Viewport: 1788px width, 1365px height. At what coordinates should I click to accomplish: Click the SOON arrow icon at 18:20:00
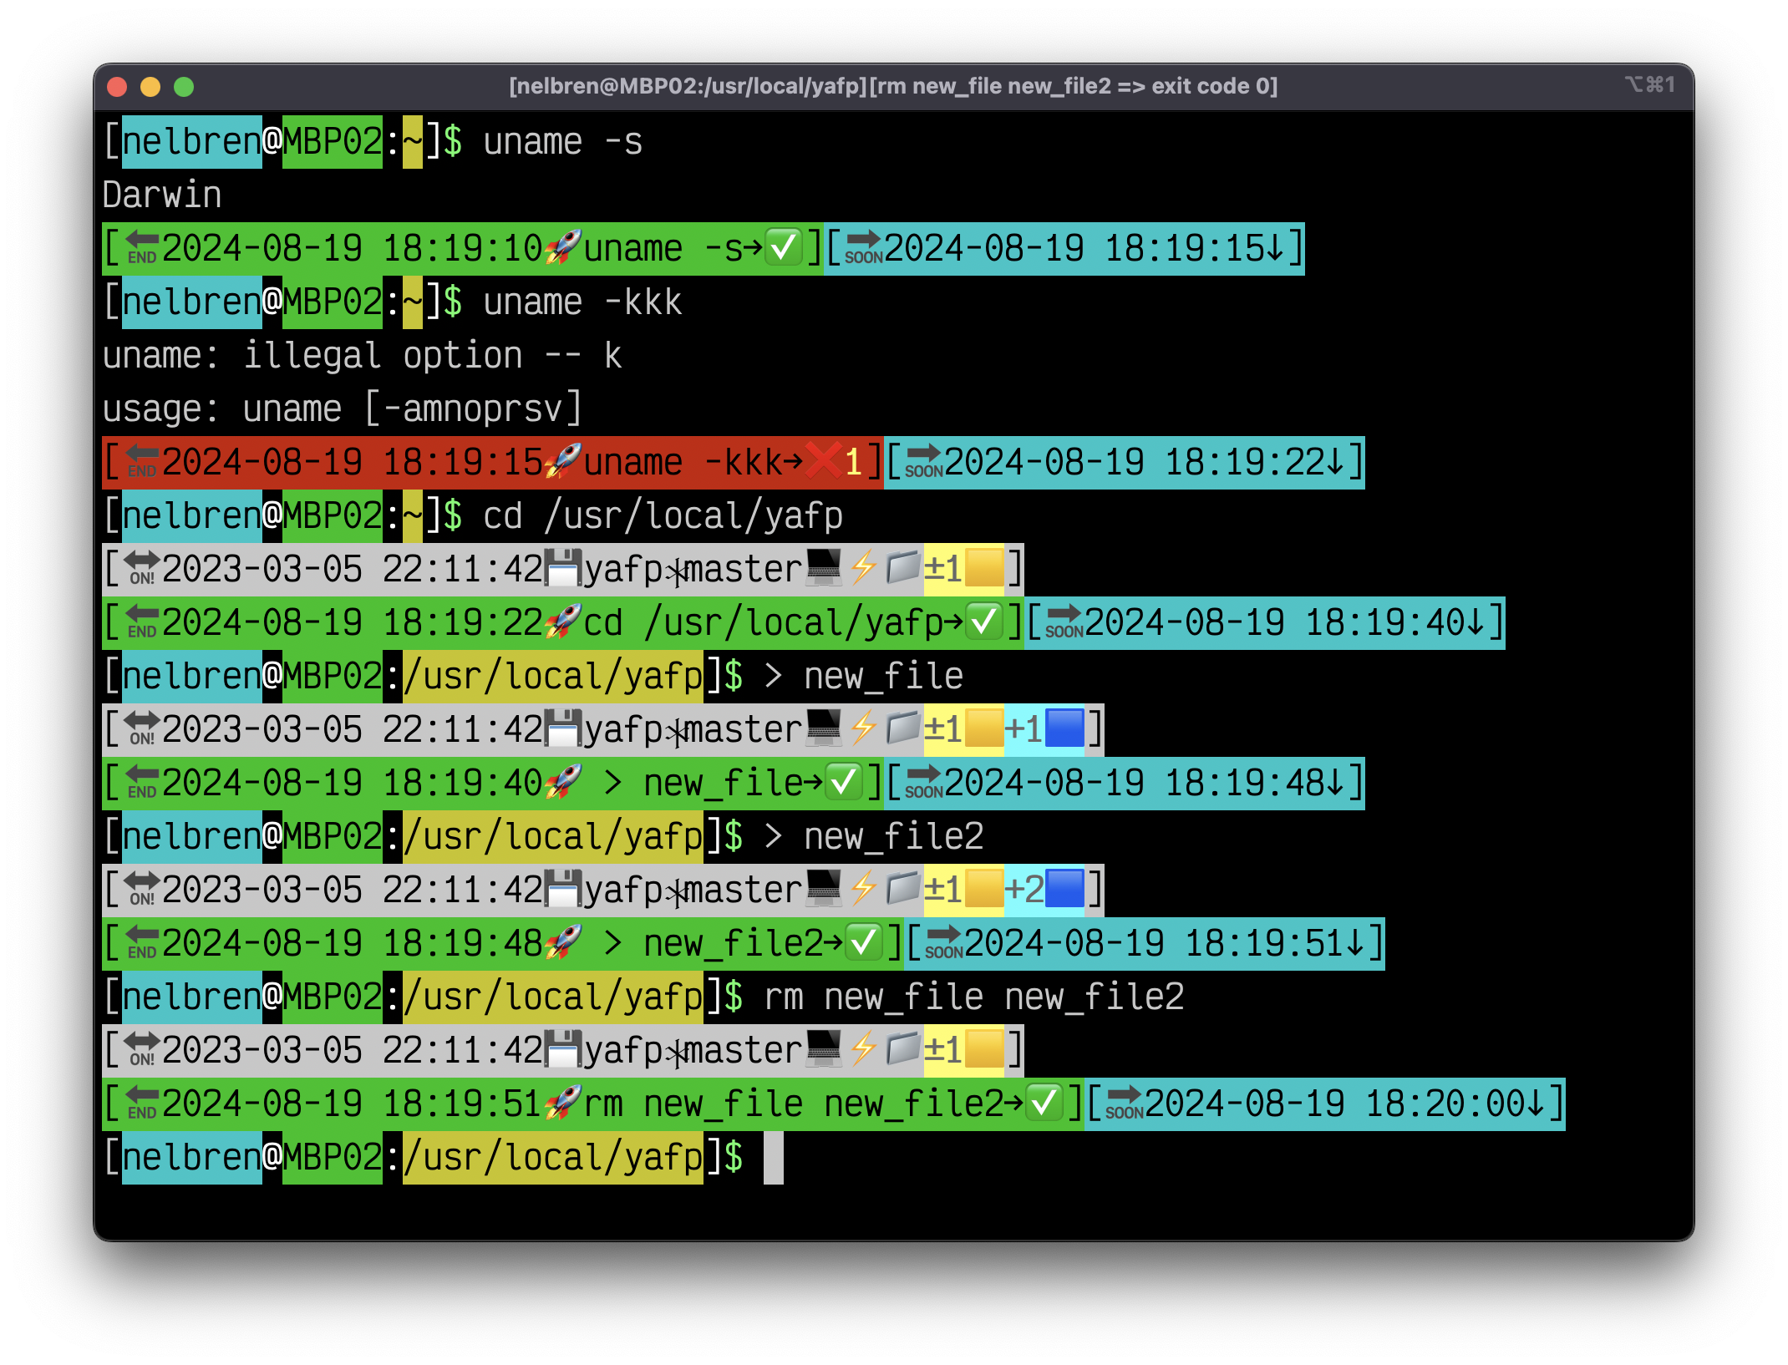coord(1125,1104)
